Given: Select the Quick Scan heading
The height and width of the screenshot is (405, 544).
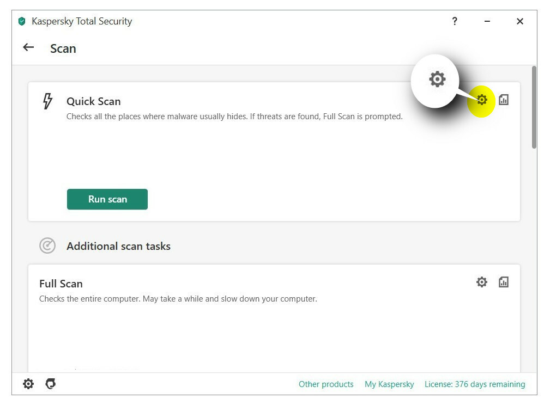Looking at the screenshot, I should tap(94, 101).
